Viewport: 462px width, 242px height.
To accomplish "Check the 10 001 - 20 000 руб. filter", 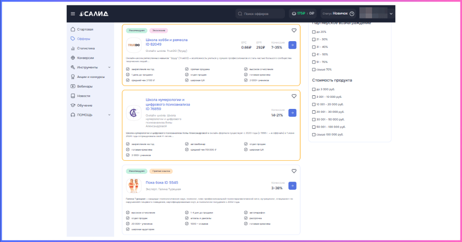I will [x=313, y=105].
